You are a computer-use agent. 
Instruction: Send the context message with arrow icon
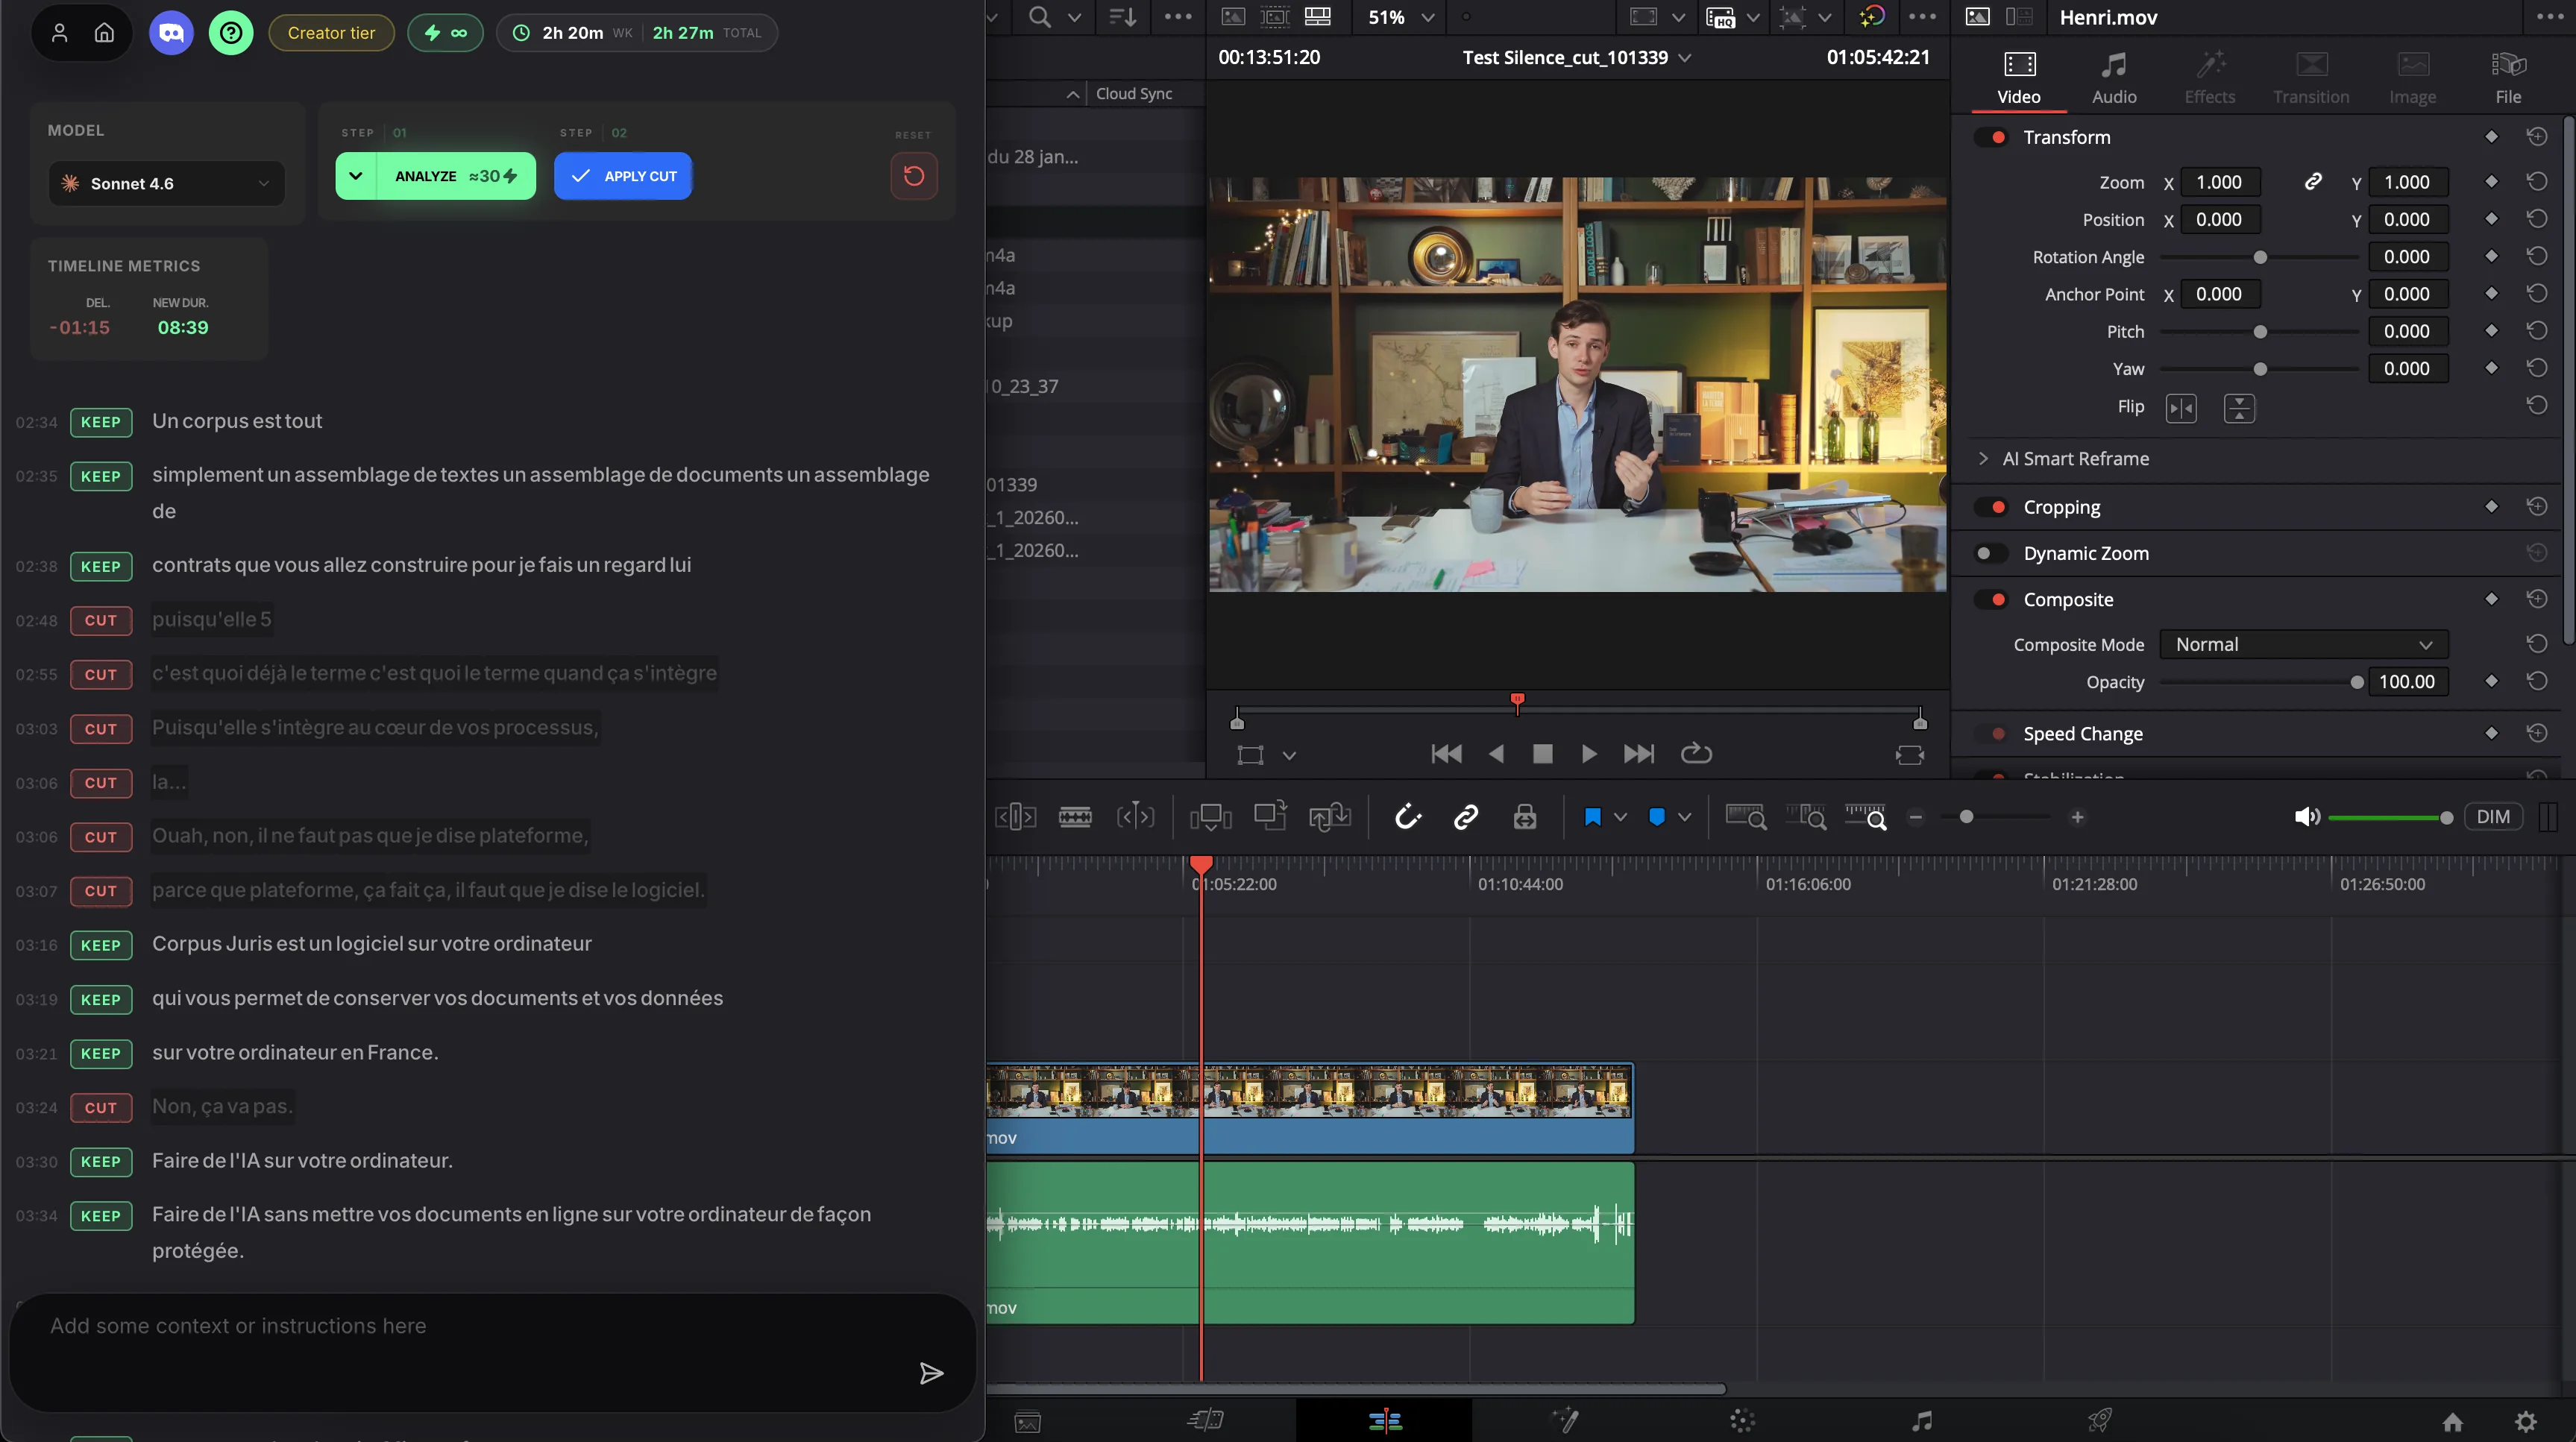click(x=931, y=1373)
